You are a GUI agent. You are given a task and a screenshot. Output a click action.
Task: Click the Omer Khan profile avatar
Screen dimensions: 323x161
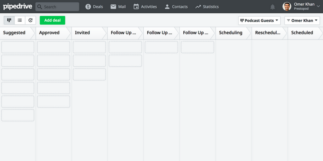point(287,6)
